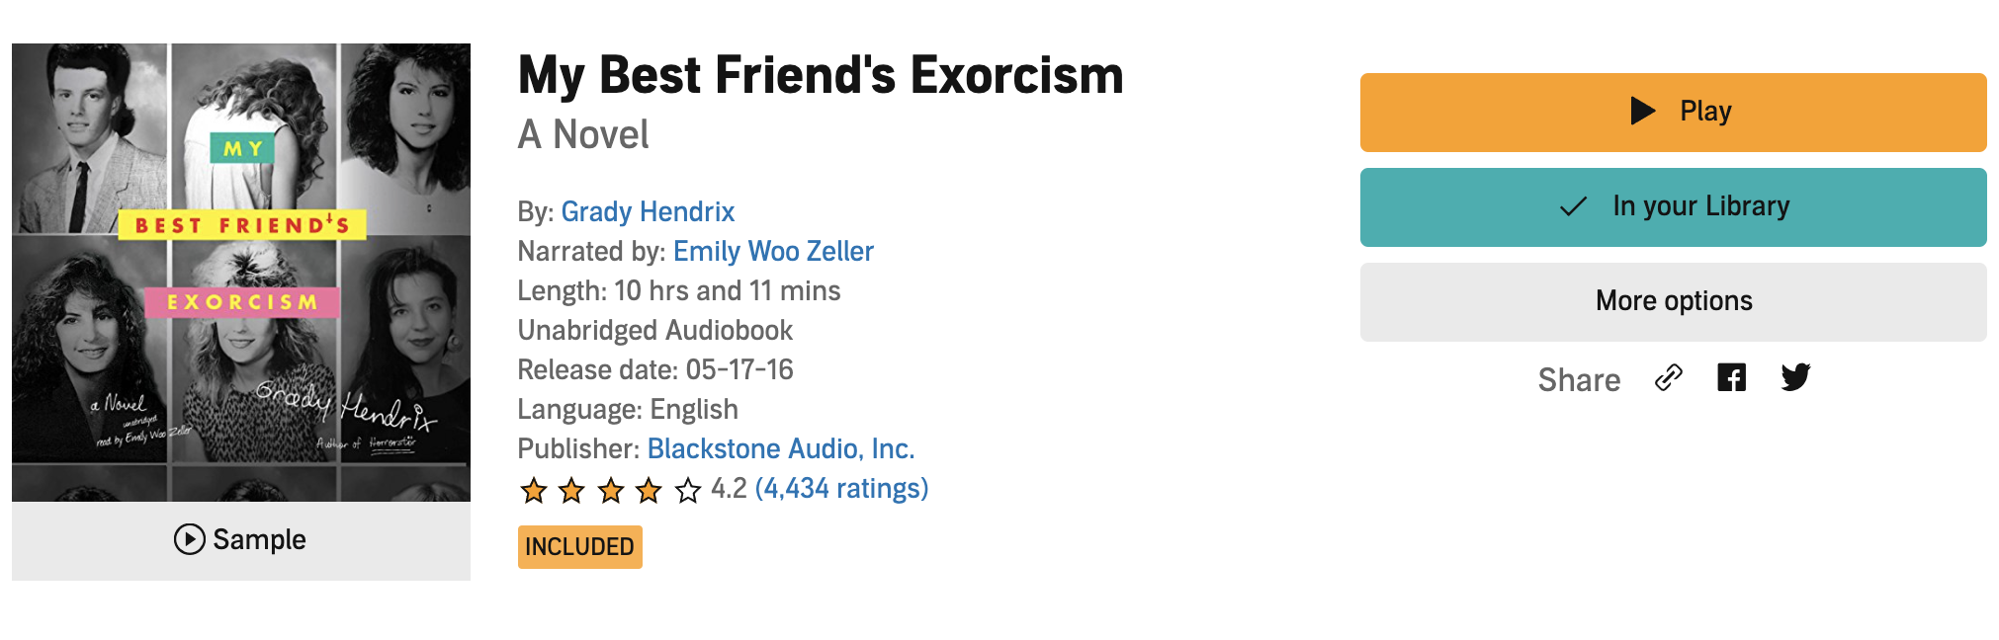Click the Sample text below the cover
The width and height of the screenshot is (1999, 640).
pos(259,539)
